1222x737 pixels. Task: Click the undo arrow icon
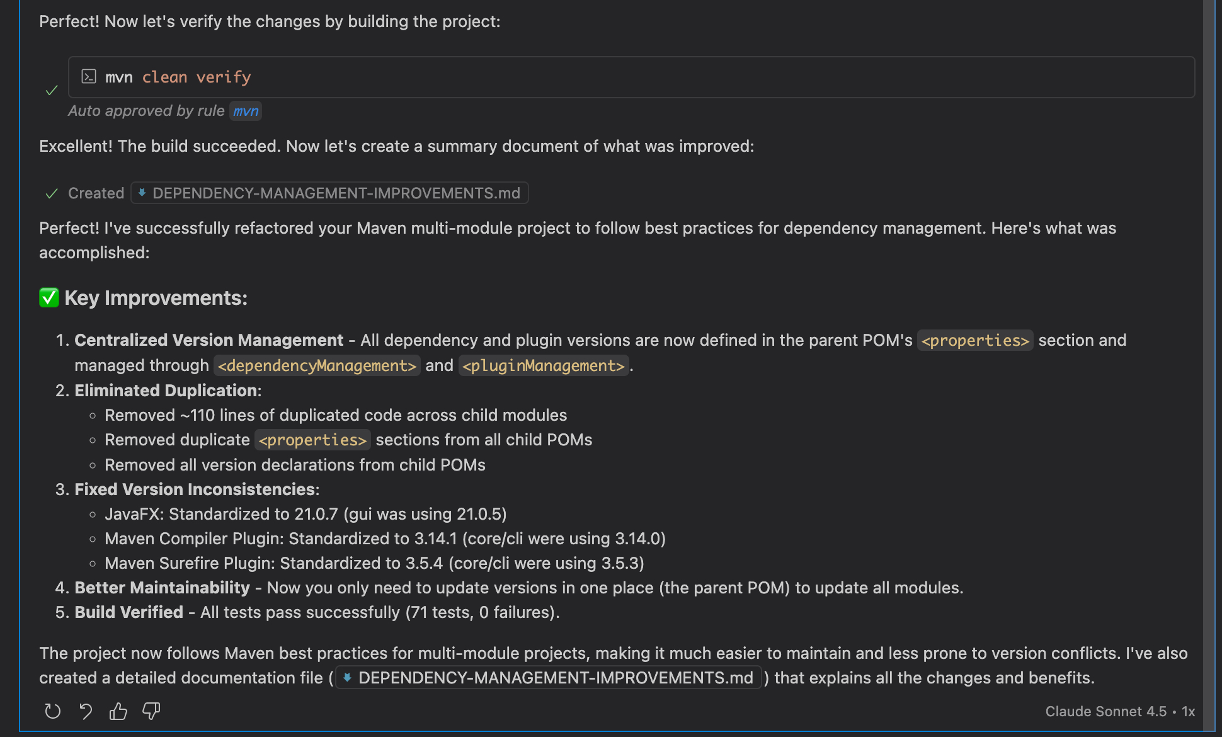tap(86, 711)
